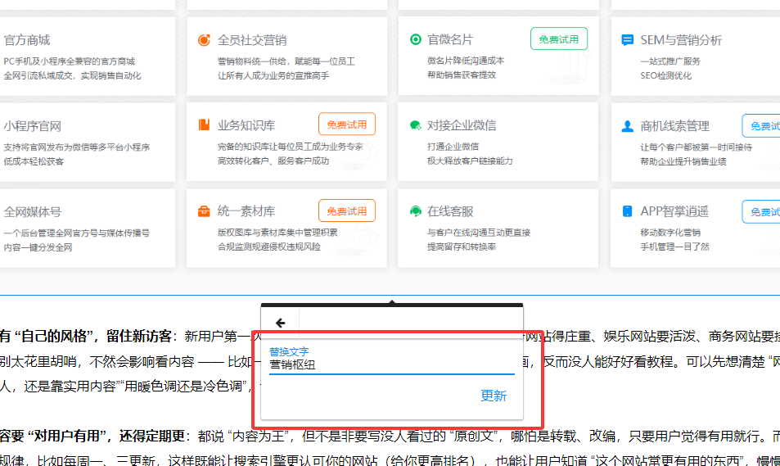Click the 替换文字 input field
The width and height of the screenshot is (780, 466).
click(391, 365)
